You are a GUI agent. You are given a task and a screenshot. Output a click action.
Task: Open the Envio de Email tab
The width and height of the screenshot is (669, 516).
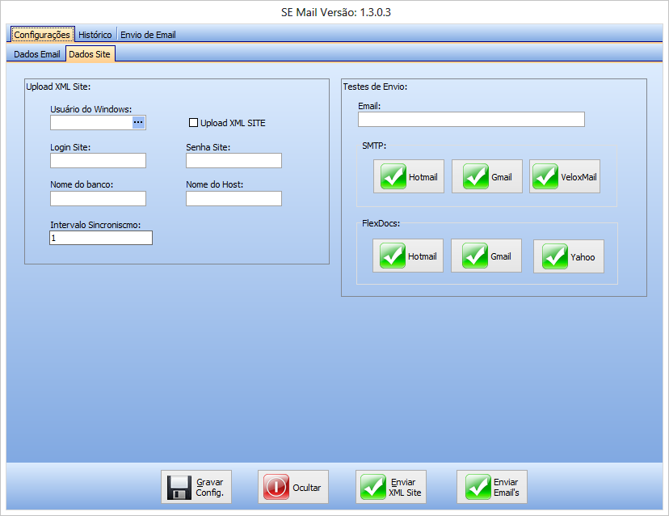pyautogui.click(x=148, y=35)
